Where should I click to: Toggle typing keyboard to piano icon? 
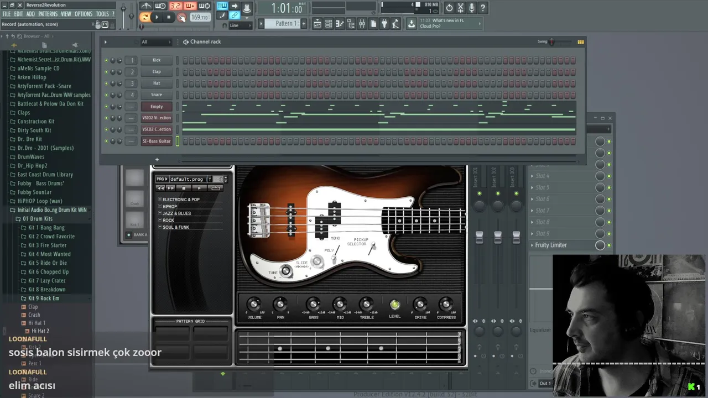[222, 6]
